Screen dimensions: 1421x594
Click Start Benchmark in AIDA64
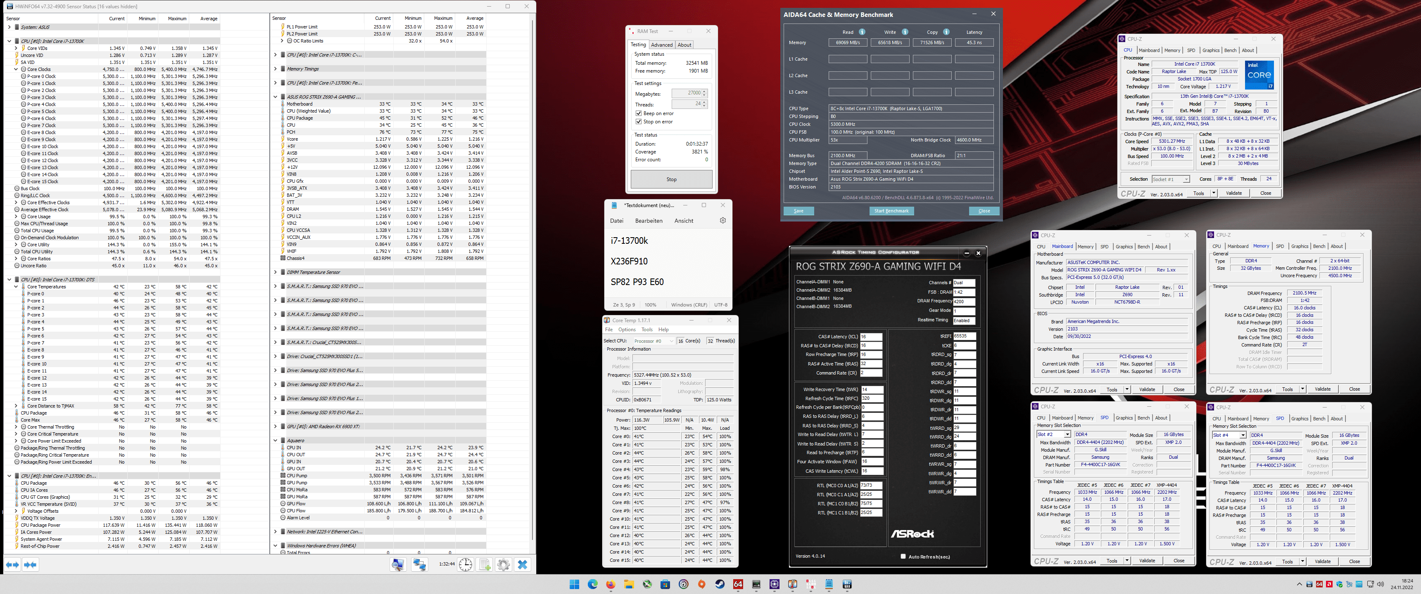coord(891,211)
